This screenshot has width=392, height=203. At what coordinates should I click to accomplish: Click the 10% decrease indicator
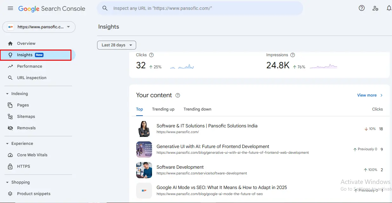[x=370, y=129]
